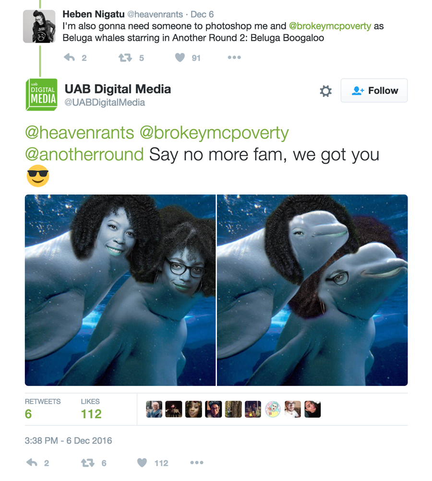Open the @heavenrants mention in UAB tweet
The height and width of the screenshot is (481, 432).
[80, 133]
